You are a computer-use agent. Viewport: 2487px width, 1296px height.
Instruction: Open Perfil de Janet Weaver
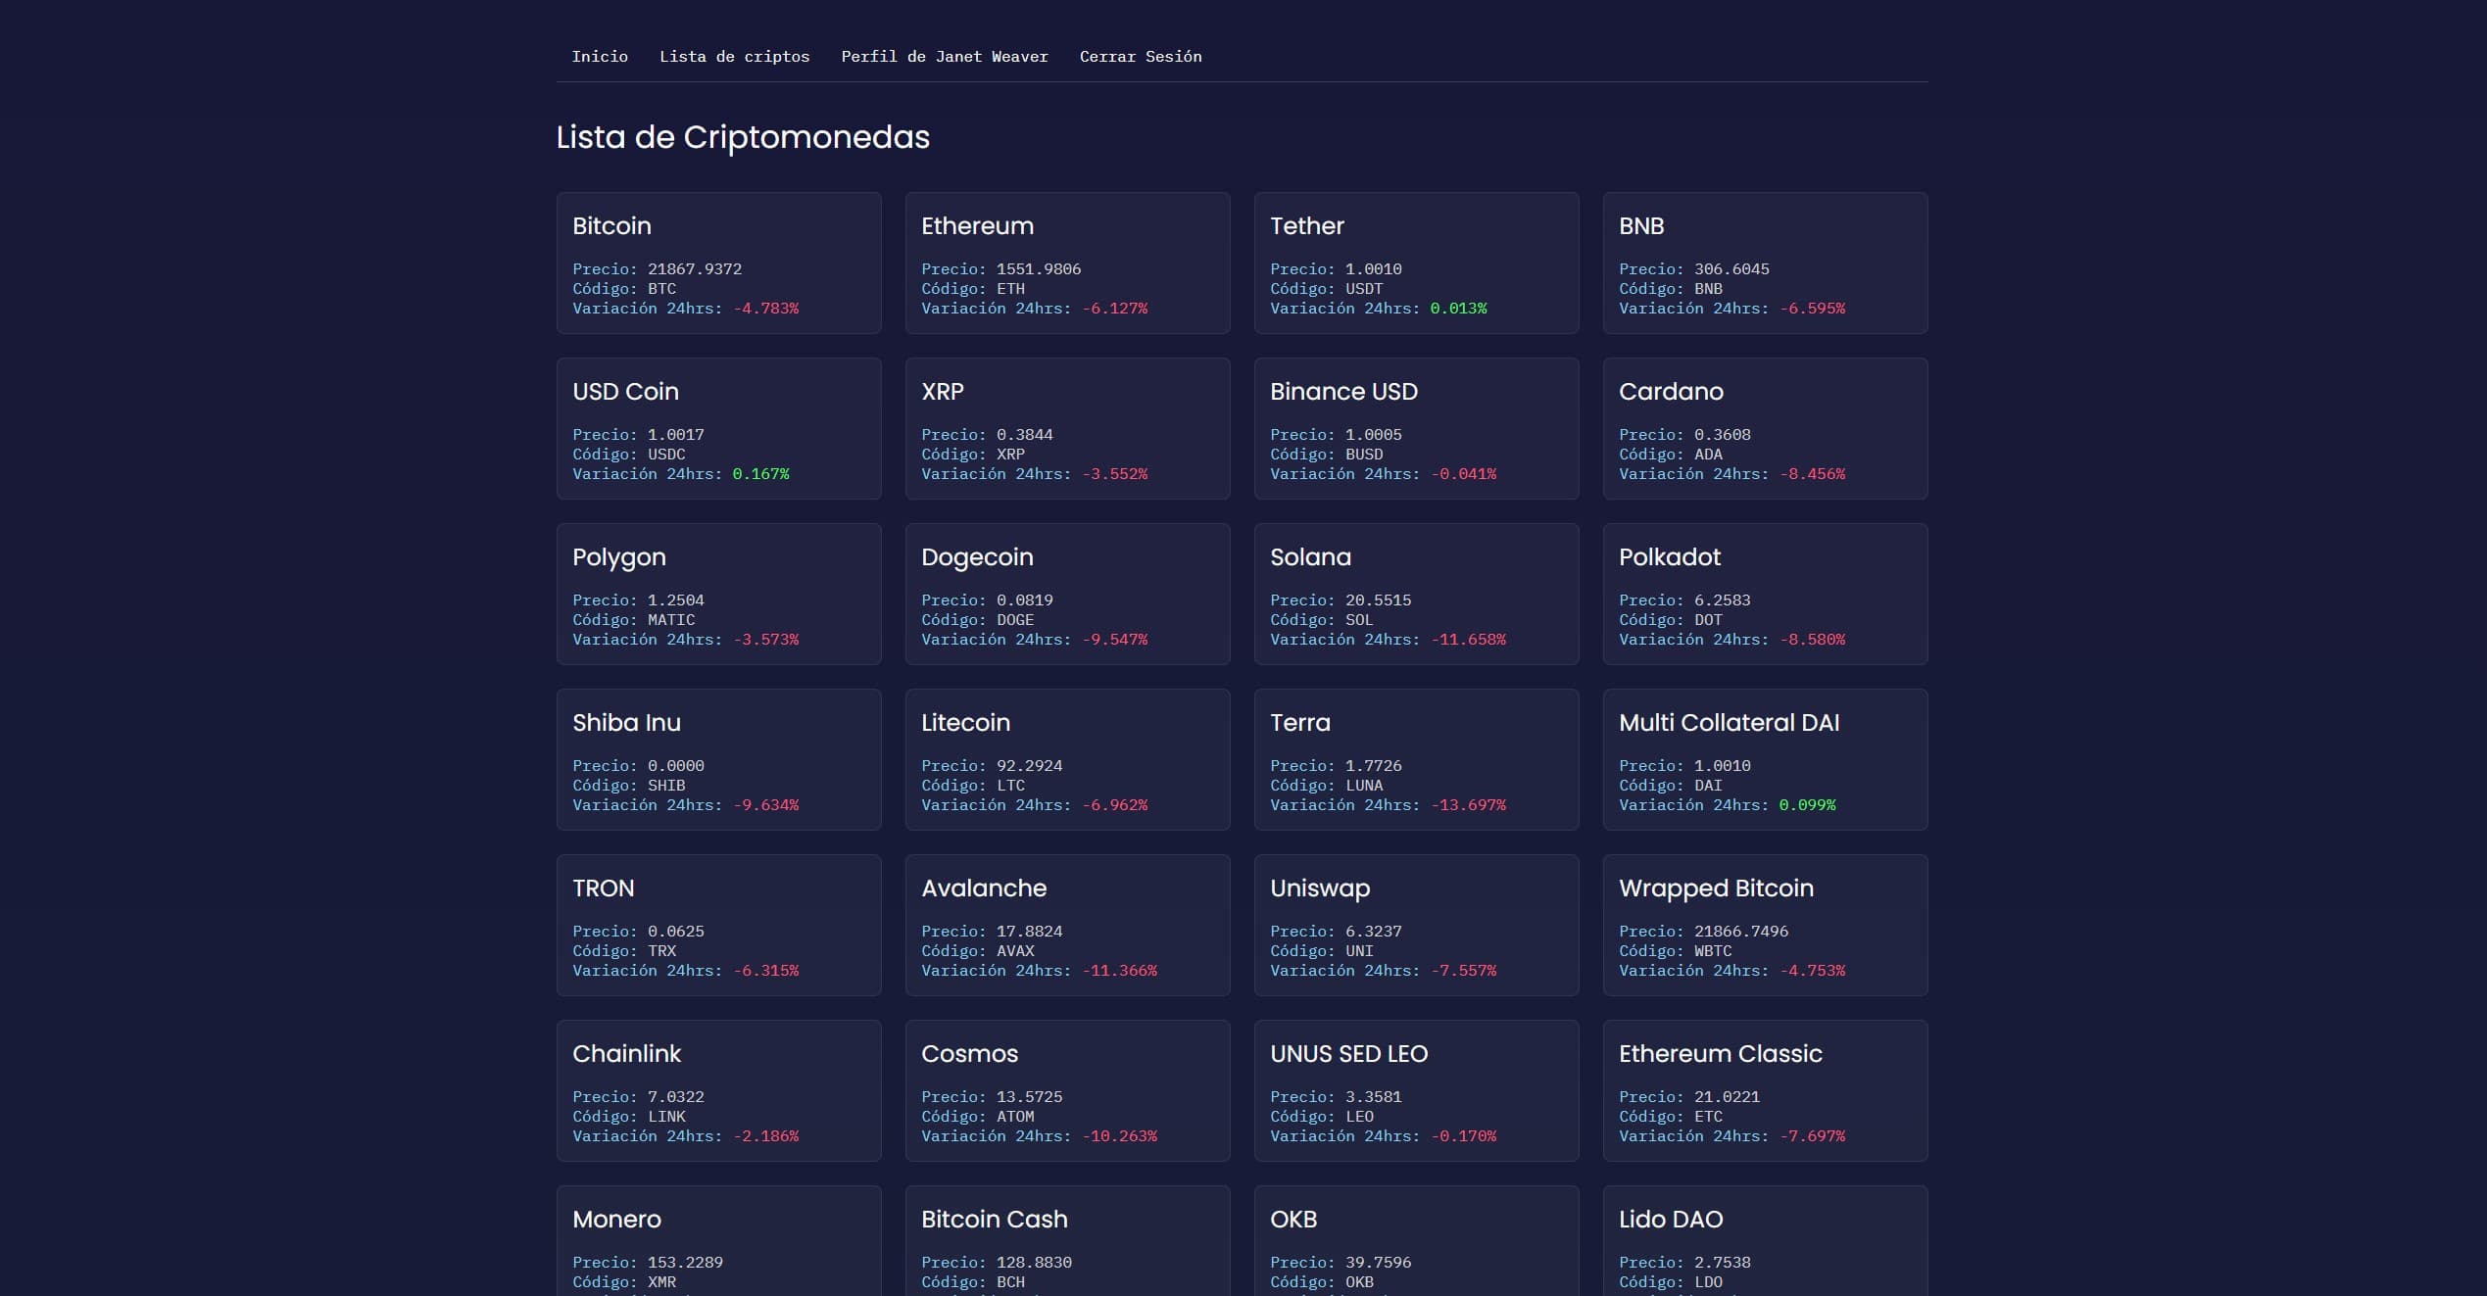point(945,57)
